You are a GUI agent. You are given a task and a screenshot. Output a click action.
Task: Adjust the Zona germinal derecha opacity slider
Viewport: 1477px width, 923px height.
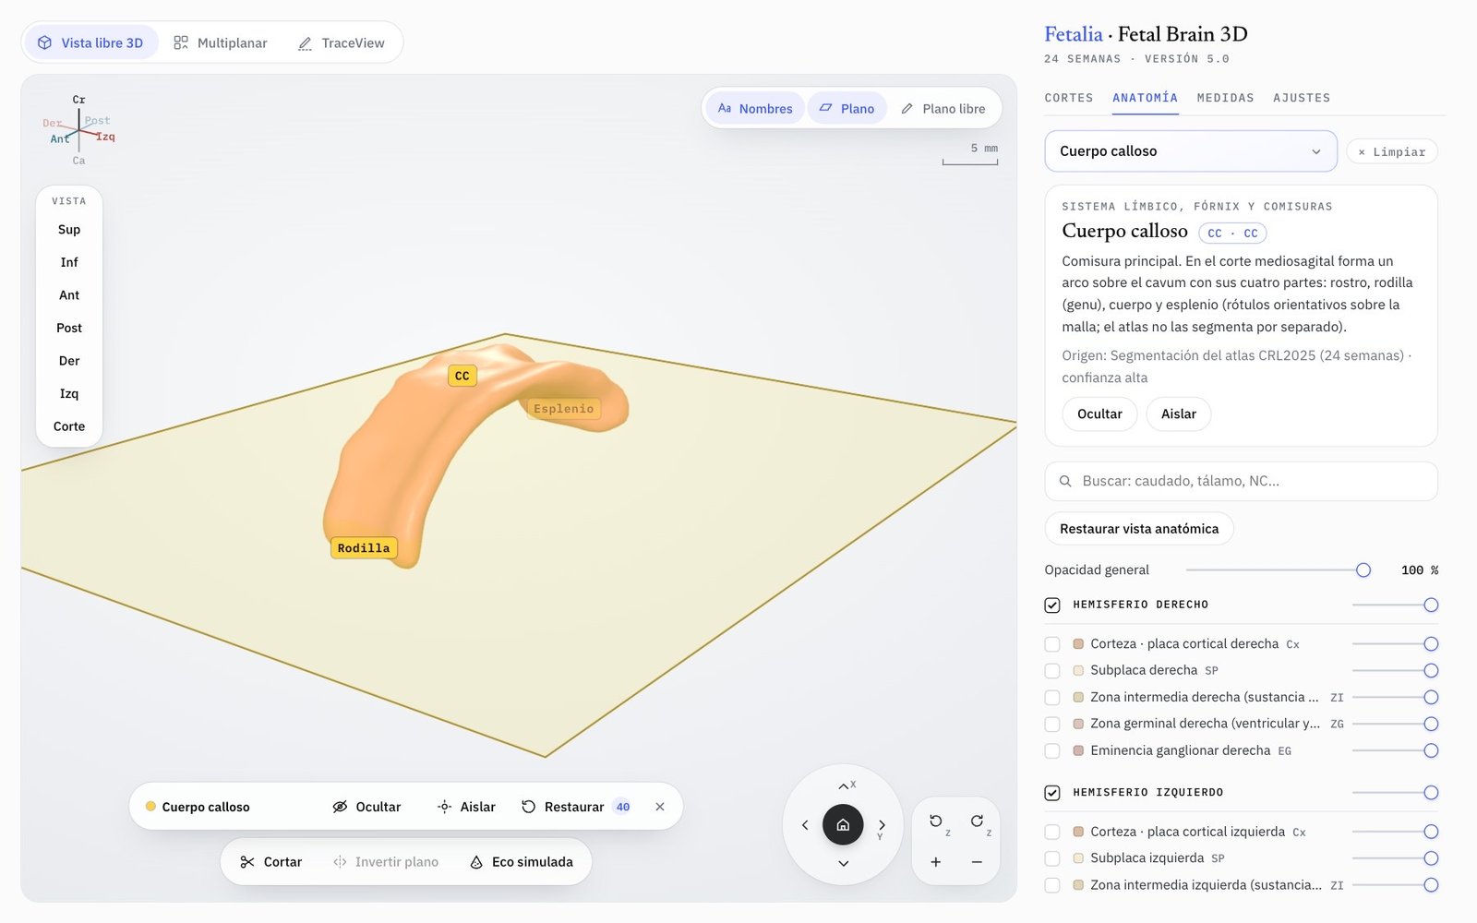coord(1395,725)
